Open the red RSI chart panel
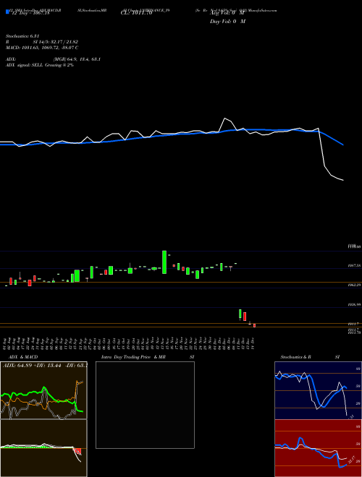Screen dimensions: 362x477 318,448
